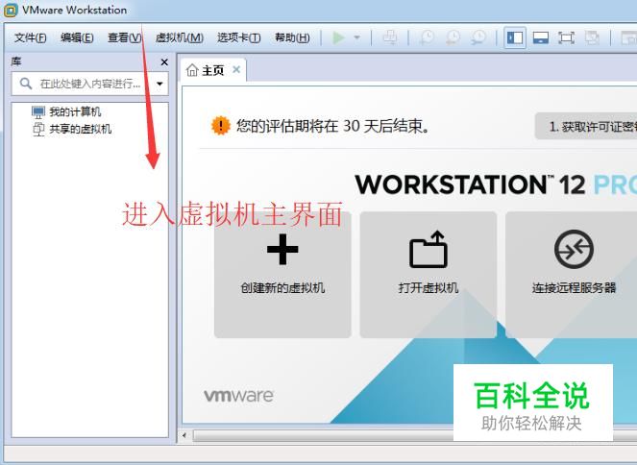Open the 编辑(E) menu
Viewport: 637px width, 465px height.
77,37
